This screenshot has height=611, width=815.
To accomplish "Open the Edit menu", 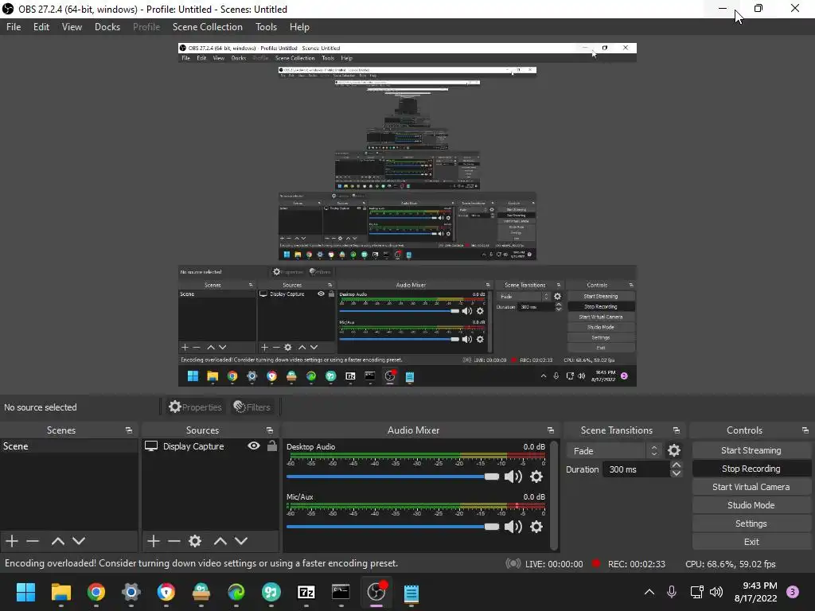I will coord(41,27).
